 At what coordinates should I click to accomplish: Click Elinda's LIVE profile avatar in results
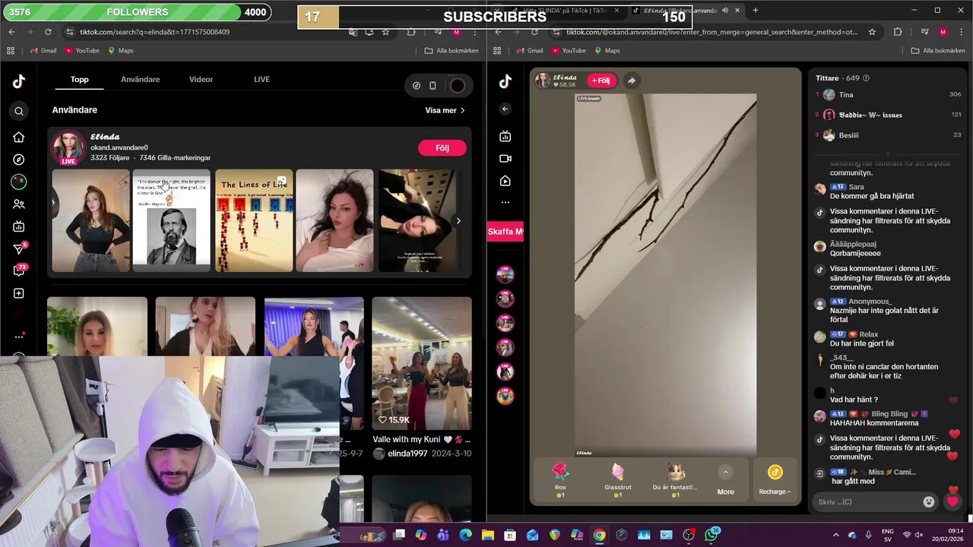pyautogui.click(x=68, y=148)
